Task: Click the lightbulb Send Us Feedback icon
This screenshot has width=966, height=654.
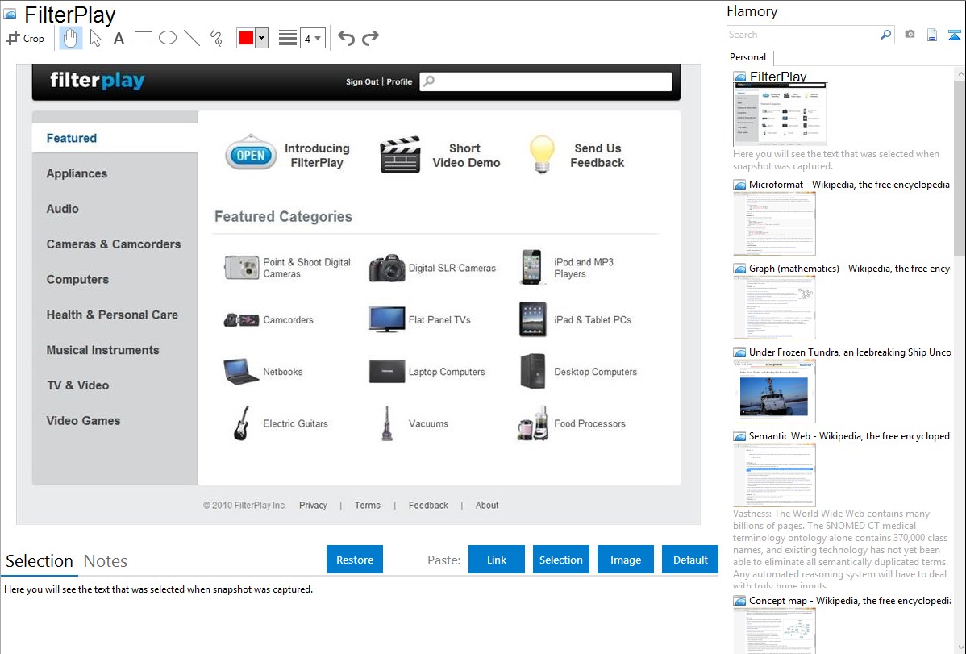Action: click(542, 154)
